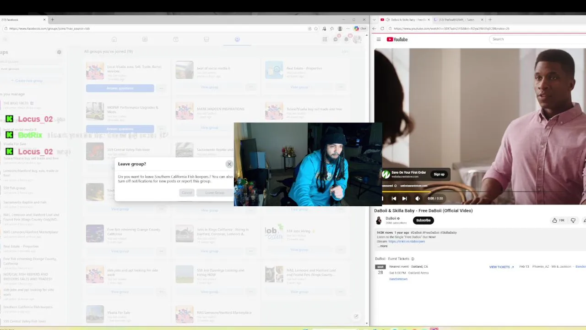Viewport: 586px width, 330px height.
Task: Focus the YouTube Search box
Action: 537,39
